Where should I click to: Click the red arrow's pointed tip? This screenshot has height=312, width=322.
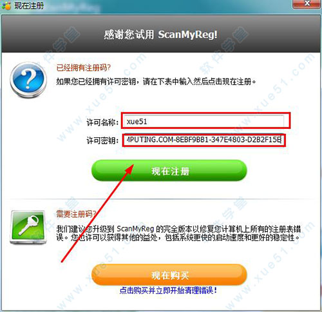click(133, 166)
